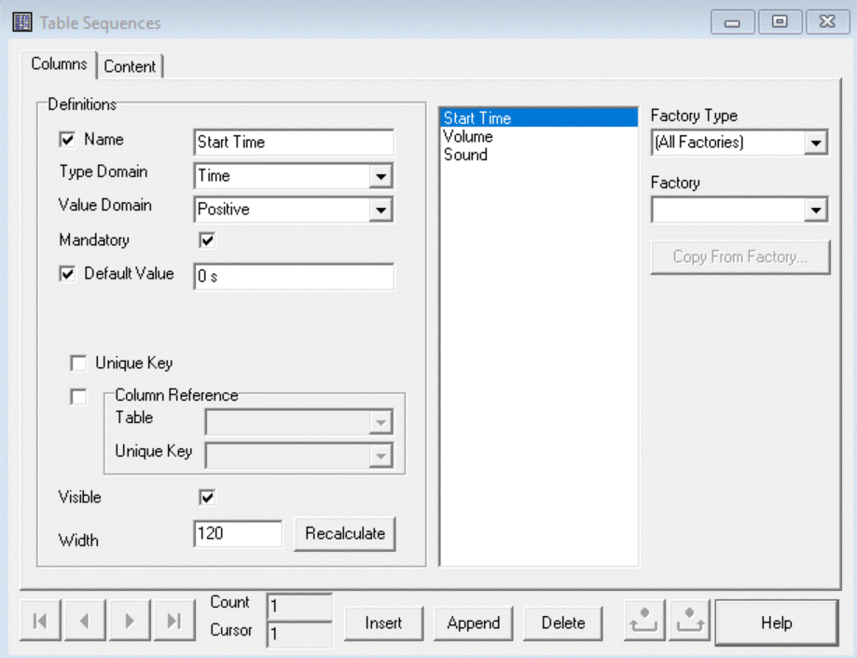Click the previous record arrow
Viewport: 857px width, 658px height.
[x=85, y=623]
